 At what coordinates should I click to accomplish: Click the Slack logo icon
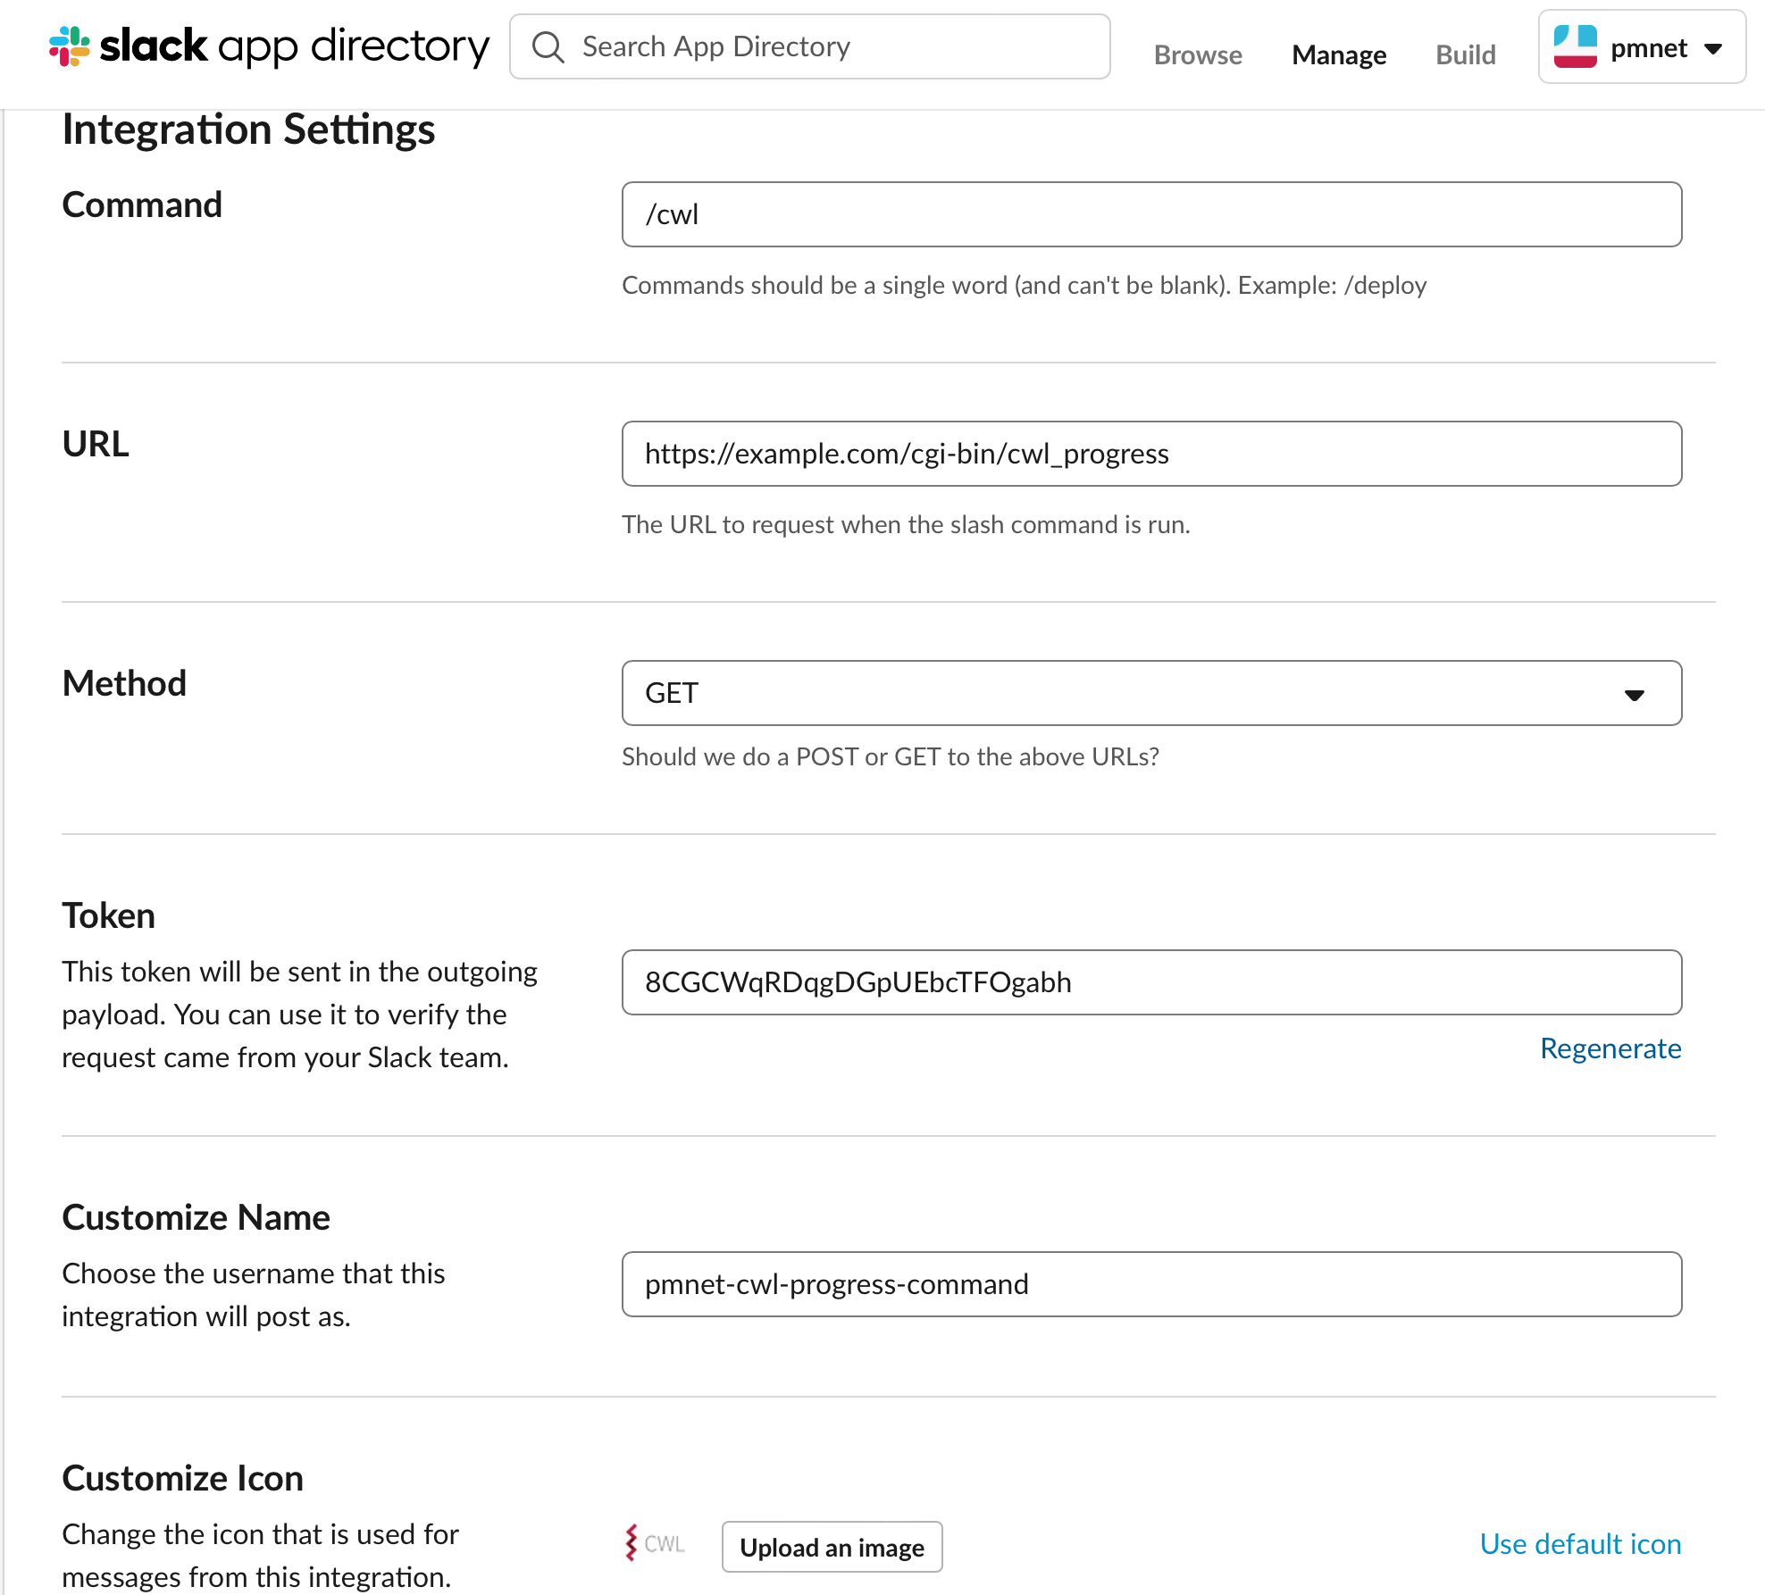pyautogui.click(x=70, y=46)
